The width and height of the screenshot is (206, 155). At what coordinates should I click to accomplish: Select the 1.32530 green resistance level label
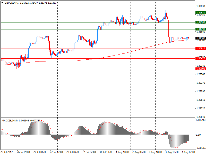[x=200, y=13]
